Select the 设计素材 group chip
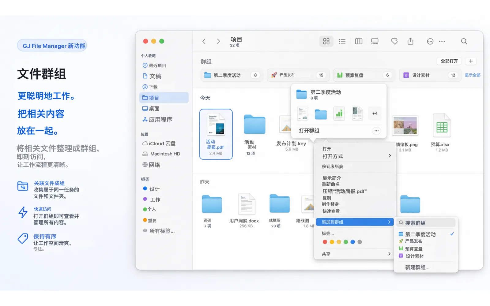This screenshot has height=306, width=490. click(430, 75)
